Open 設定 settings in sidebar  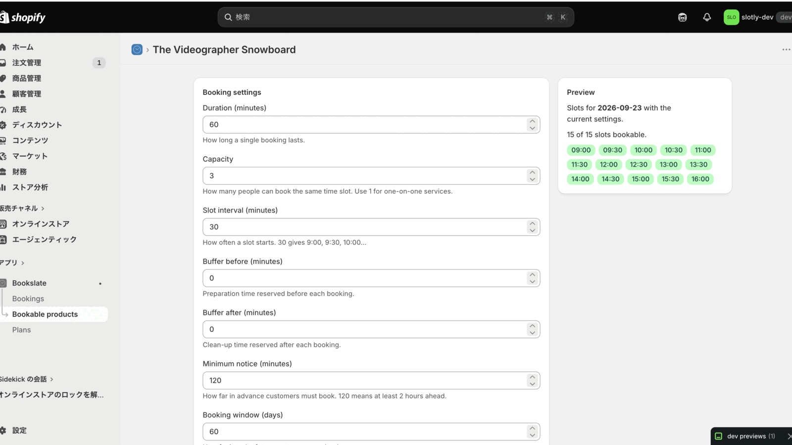point(19,431)
